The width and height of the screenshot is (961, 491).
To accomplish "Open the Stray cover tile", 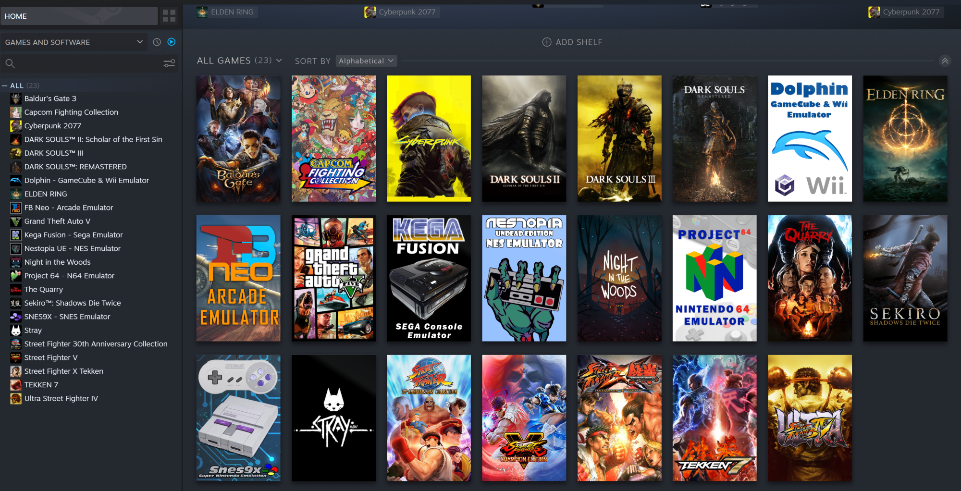I will (x=333, y=418).
